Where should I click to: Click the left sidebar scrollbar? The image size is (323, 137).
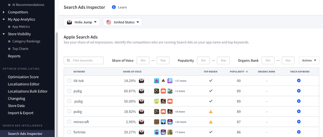[x=57, y=84]
